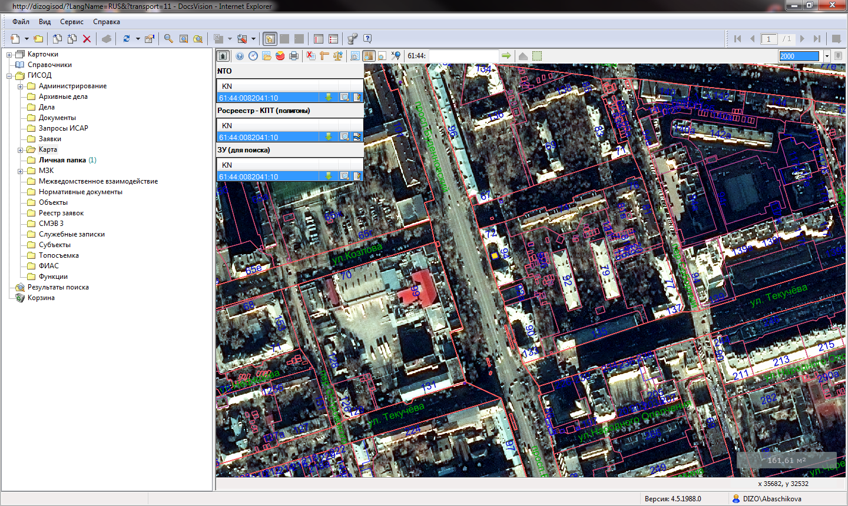This screenshot has width=848, height=506.
Task: Toggle the map panel arrow button
Action: click(223, 56)
